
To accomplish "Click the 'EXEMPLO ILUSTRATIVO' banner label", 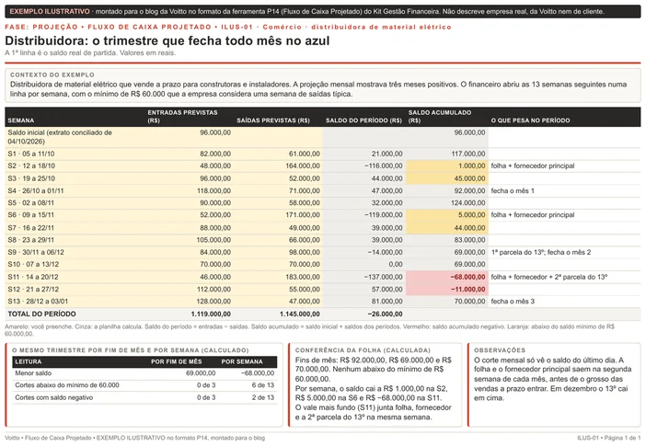I will [50, 12].
